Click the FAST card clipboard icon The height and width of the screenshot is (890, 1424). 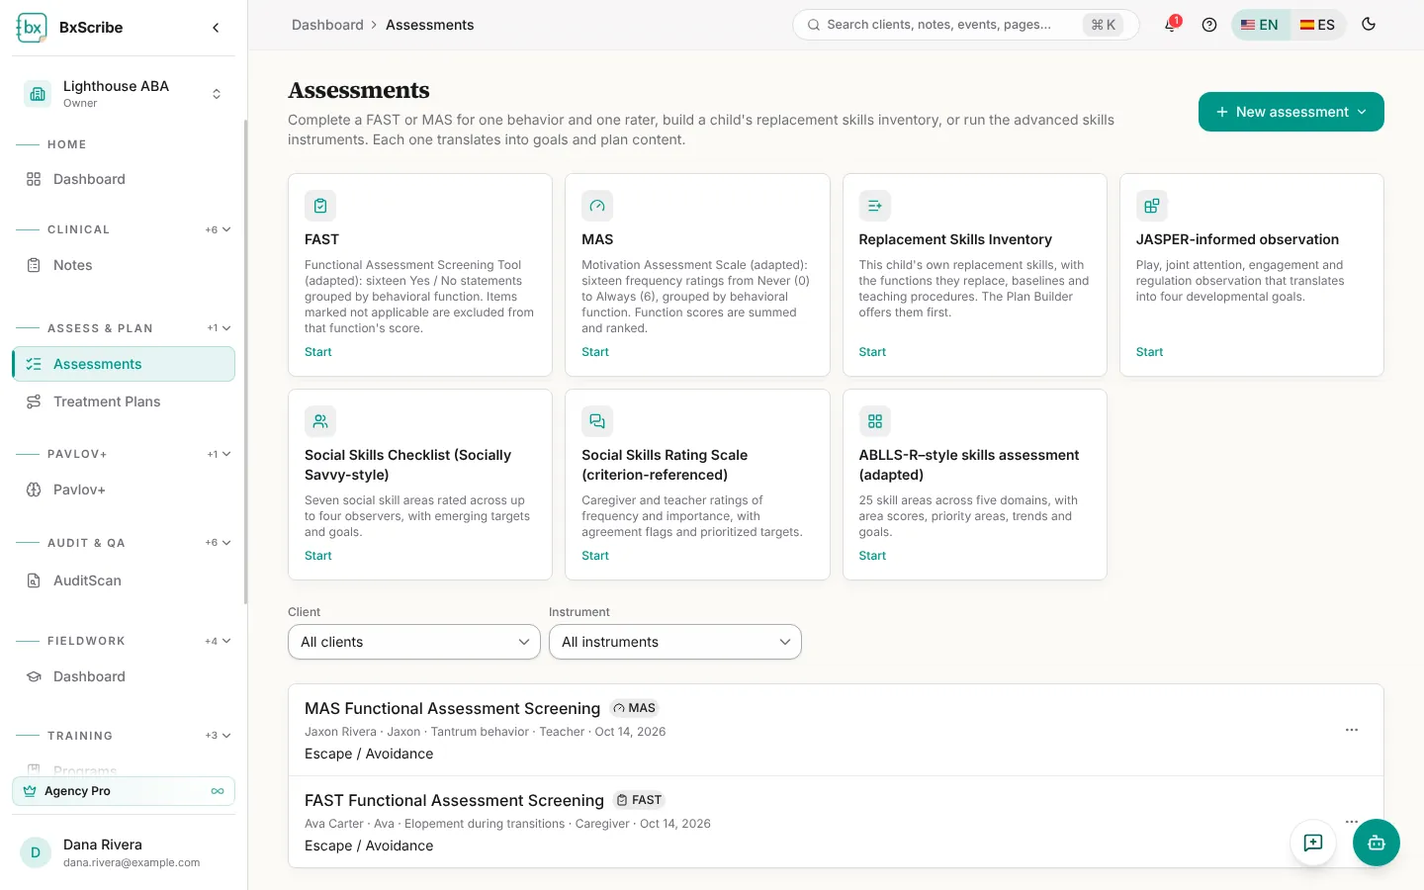pos(320,206)
